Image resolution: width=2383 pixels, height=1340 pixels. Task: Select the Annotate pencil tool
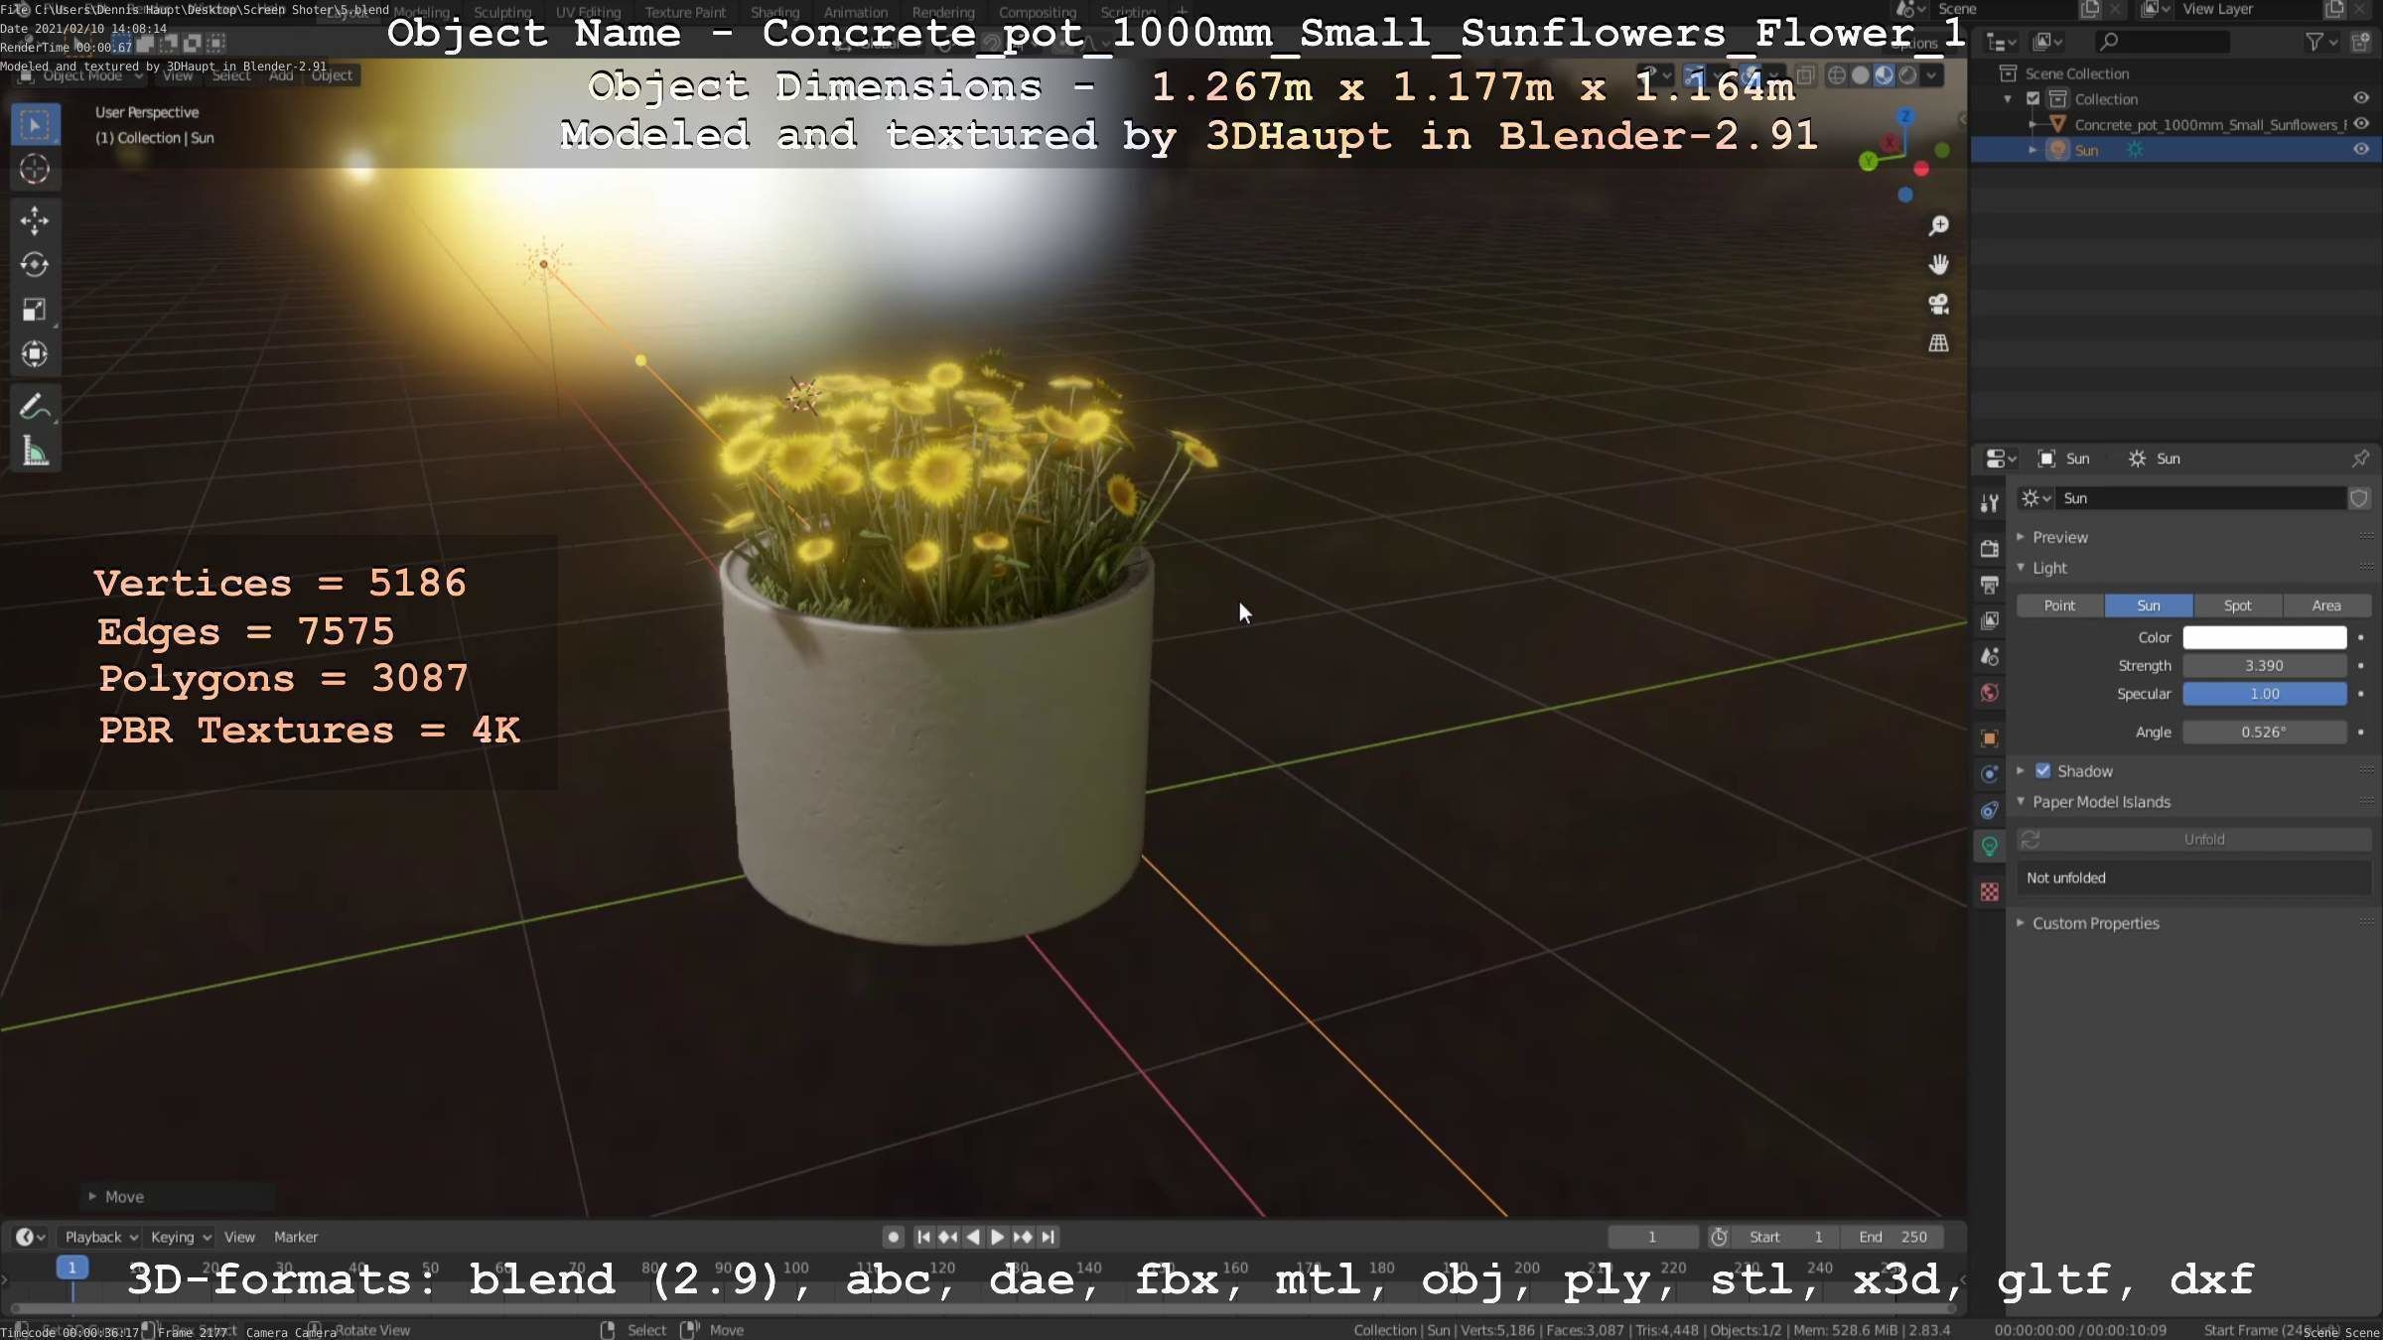35,407
